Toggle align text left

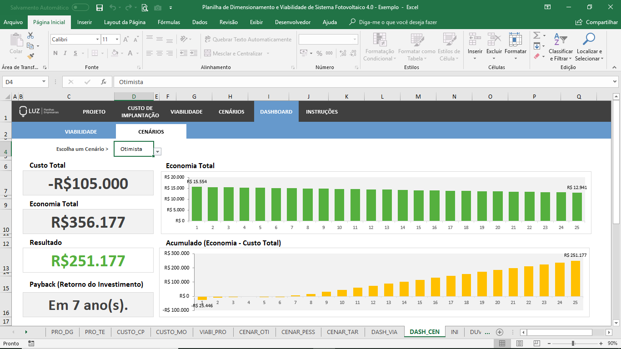coord(150,53)
